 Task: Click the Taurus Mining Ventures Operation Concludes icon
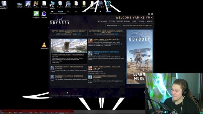90,68
